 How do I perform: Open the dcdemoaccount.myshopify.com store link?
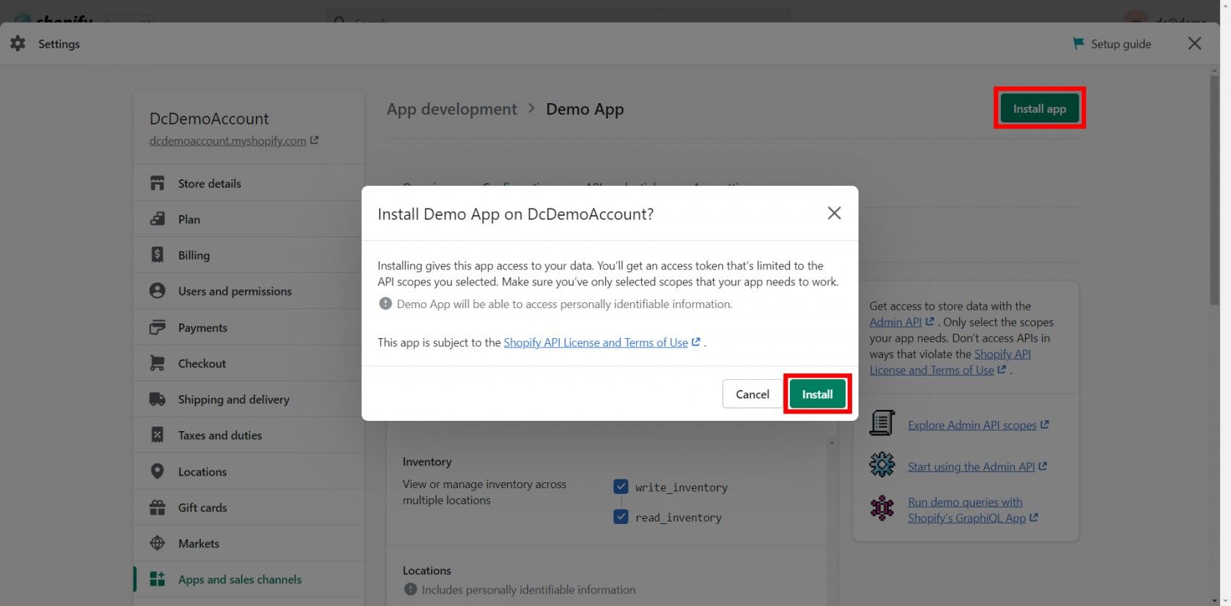[x=228, y=141]
